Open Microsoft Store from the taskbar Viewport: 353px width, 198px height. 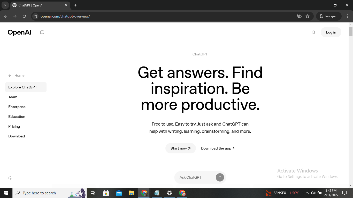coord(106,193)
